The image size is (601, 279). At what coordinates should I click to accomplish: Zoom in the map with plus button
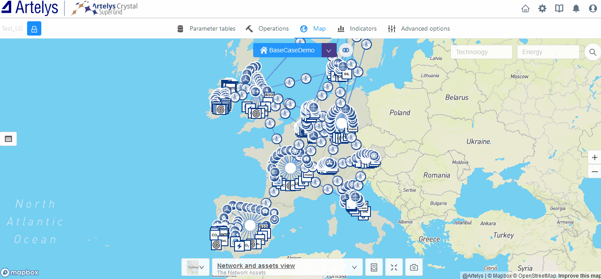pos(594,157)
